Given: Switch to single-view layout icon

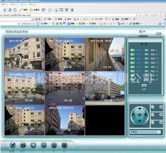Looking at the screenshot, I should [33, 145].
